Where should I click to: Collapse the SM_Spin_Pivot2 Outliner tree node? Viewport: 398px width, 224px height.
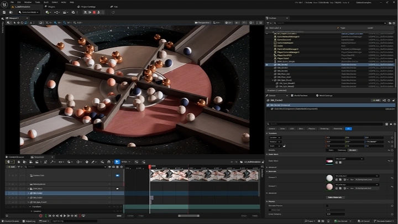(x=273, y=80)
